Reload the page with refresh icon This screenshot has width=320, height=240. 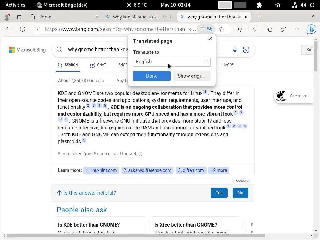pos(22,29)
